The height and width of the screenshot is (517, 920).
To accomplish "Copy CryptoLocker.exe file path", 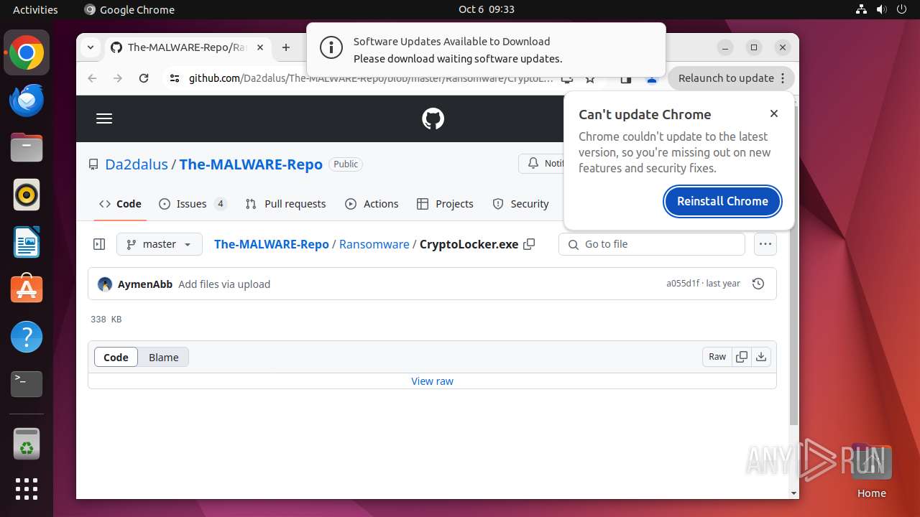I will click(x=529, y=244).
